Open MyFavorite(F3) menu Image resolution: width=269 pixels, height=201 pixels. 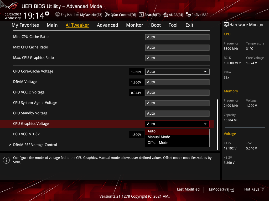[x=91, y=15]
